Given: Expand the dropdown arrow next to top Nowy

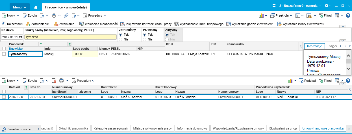Looking at the screenshot, I should pos(18,15).
